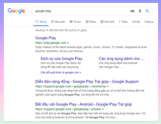This screenshot has width=161, height=124.
Task: Open Dịch vụ của Google Play sitelink
Action: (x=61, y=59)
